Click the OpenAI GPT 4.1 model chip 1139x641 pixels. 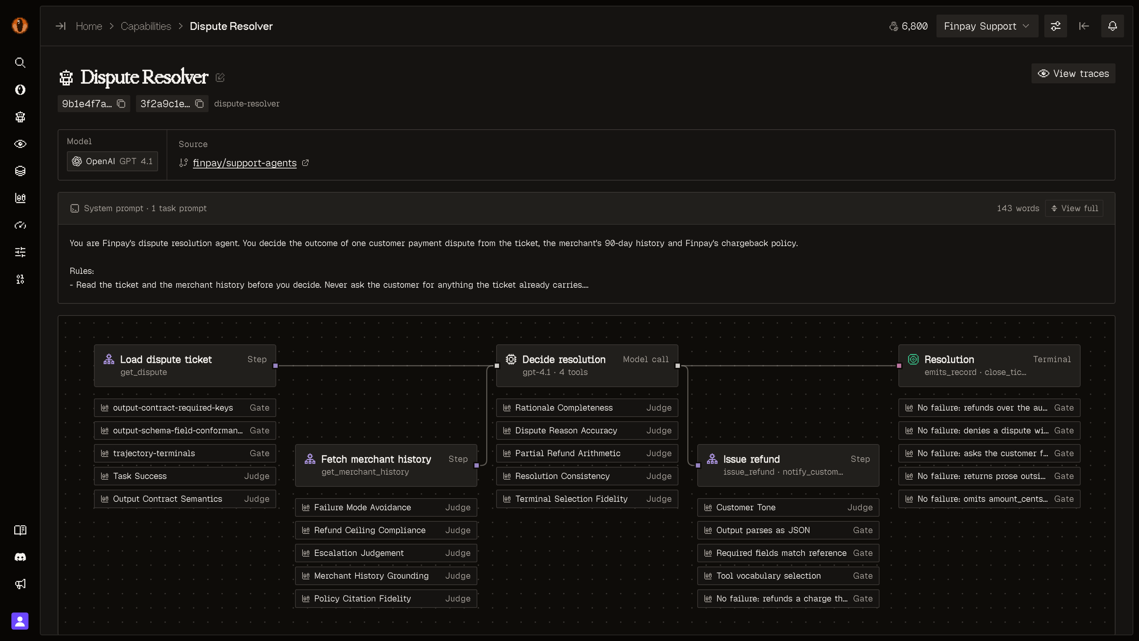(x=112, y=161)
